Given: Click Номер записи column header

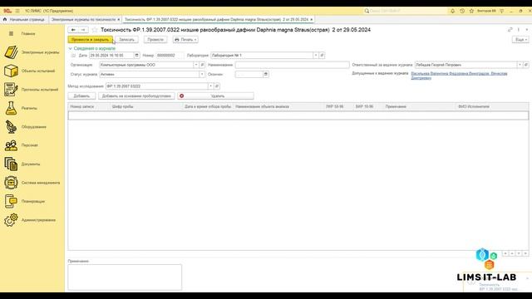Looking at the screenshot, I should coord(89,106).
